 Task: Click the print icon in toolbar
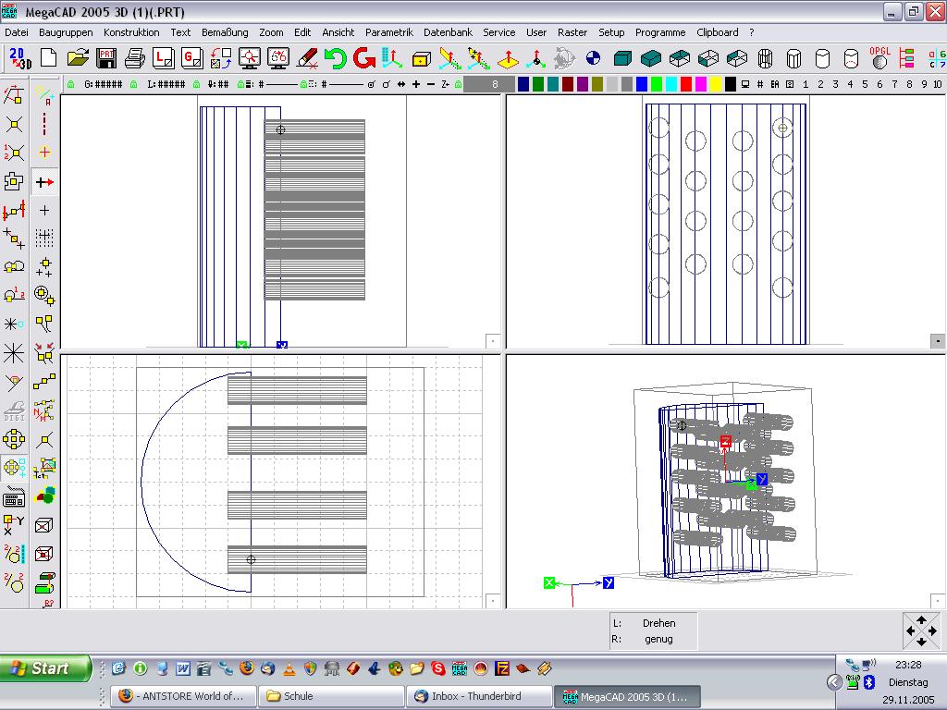(x=135, y=58)
